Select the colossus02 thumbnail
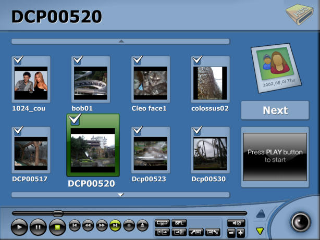 (x=210, y=83)
